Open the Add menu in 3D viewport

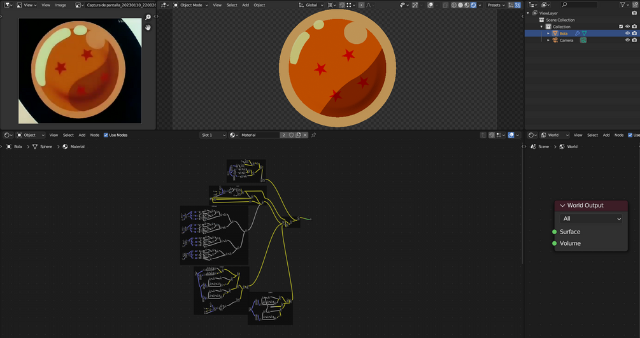245,5
